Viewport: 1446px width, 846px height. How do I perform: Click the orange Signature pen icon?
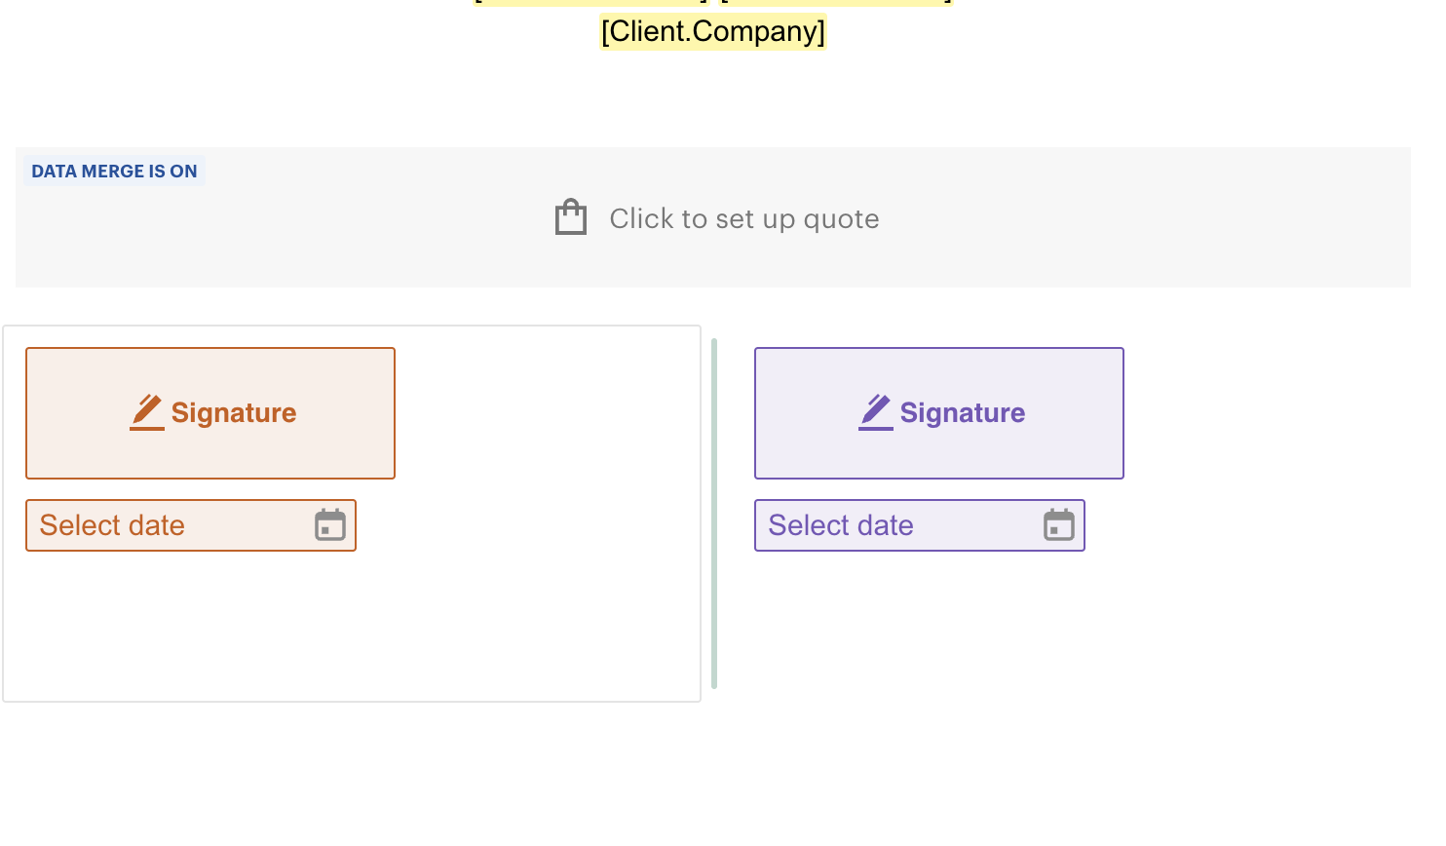tap(146, 411)
